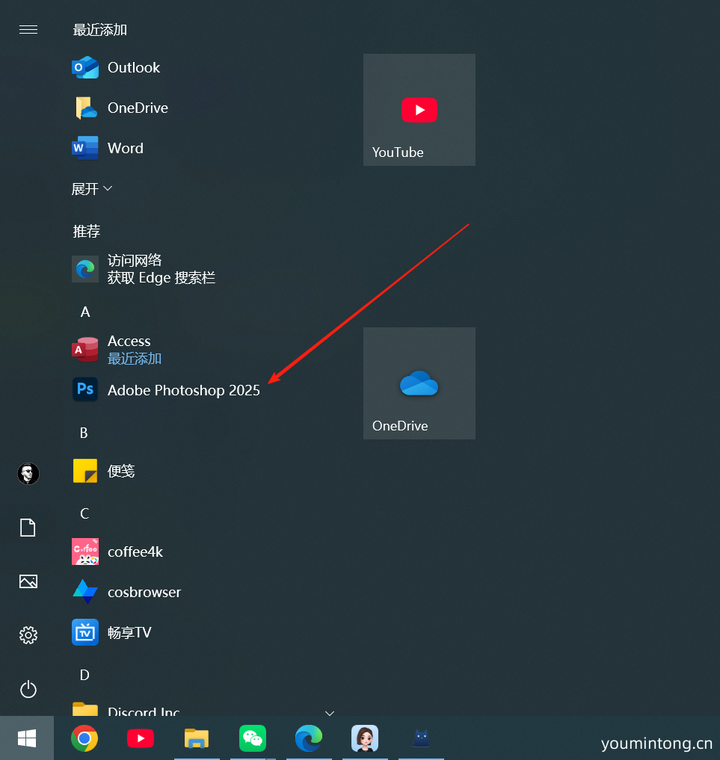
Task: Open the user account avatar
Action: [28, 474]
